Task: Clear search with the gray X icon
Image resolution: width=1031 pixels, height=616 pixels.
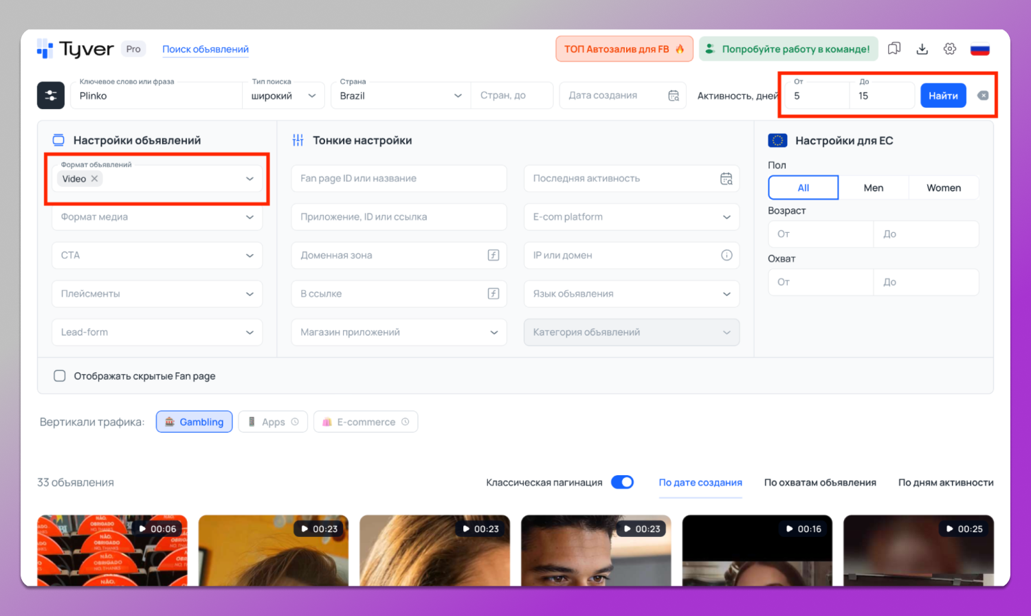Action: tap(983, 95)
